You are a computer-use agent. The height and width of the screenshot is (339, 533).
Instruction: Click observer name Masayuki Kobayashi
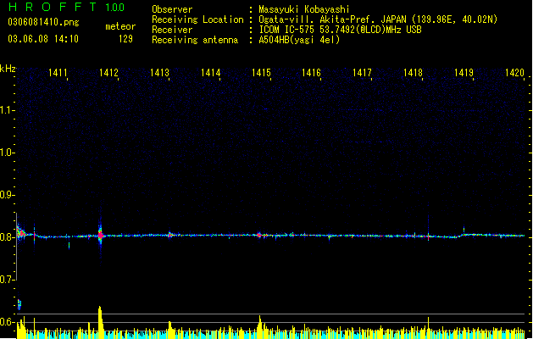click(304, 9)
